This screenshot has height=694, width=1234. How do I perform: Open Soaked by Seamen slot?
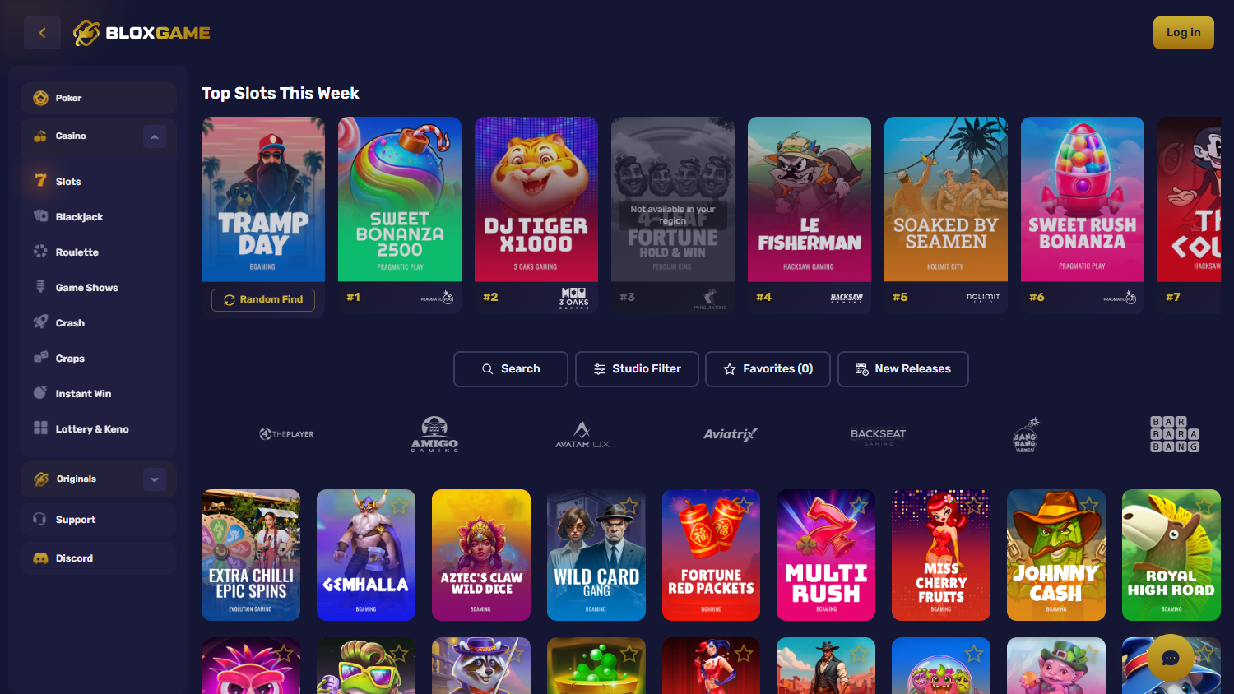pos(946,199)
